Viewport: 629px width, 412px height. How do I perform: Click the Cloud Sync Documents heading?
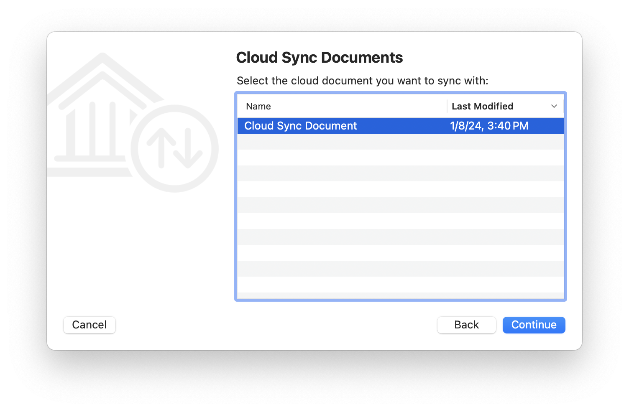click(319, 58)
